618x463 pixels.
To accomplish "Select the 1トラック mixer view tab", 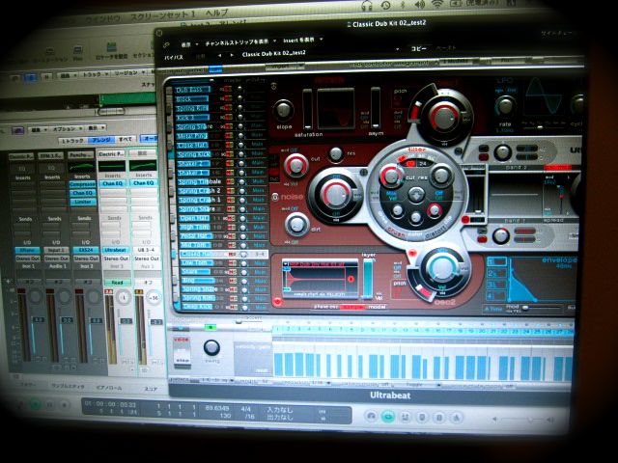I will tap(73, 141).
